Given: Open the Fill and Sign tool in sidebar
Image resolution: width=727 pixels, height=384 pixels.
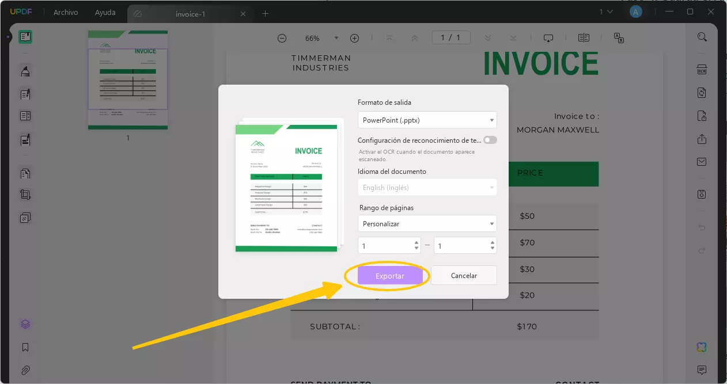Looking at the screenshot, I should click(25, 139).
